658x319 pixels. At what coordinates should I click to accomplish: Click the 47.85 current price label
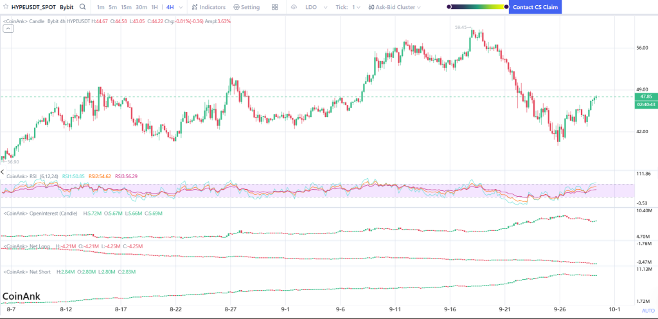click(646, 96)
